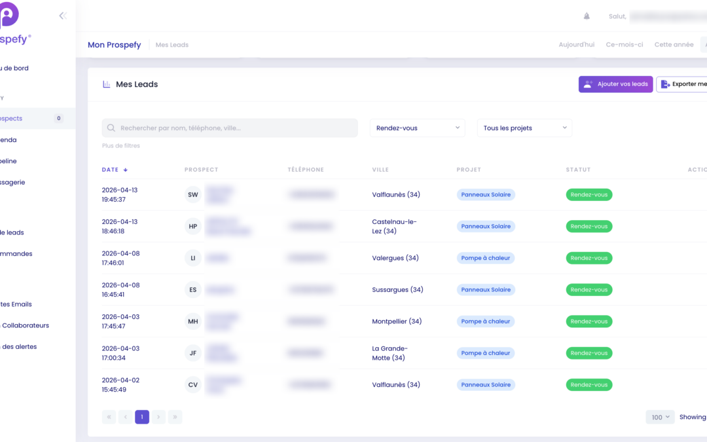Click date 2026-04-03 17:45:47 cell
The image size is (707, 442).
121,322
